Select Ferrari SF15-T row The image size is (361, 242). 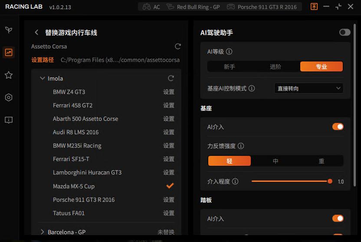tap(106, 159)
